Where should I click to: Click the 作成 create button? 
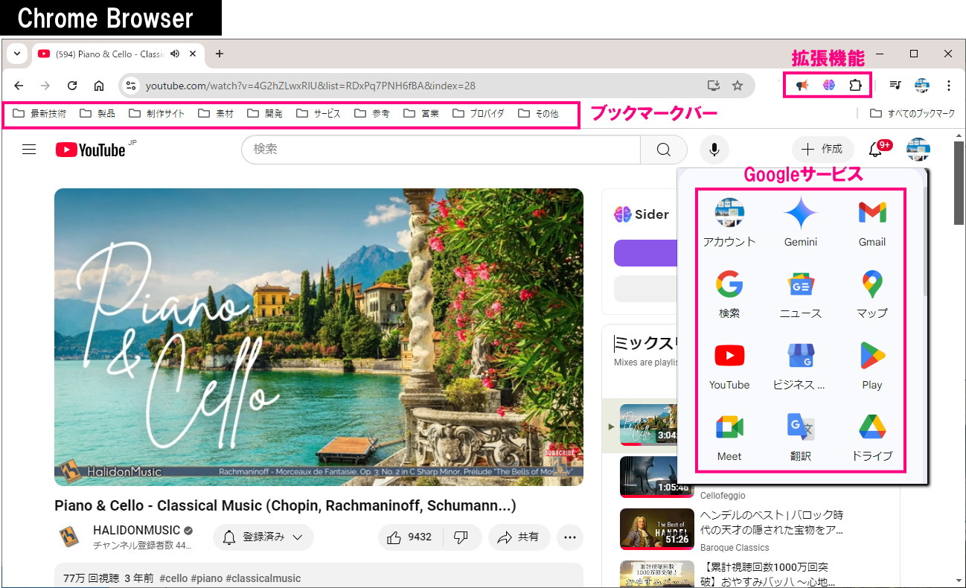pos(822,150)
